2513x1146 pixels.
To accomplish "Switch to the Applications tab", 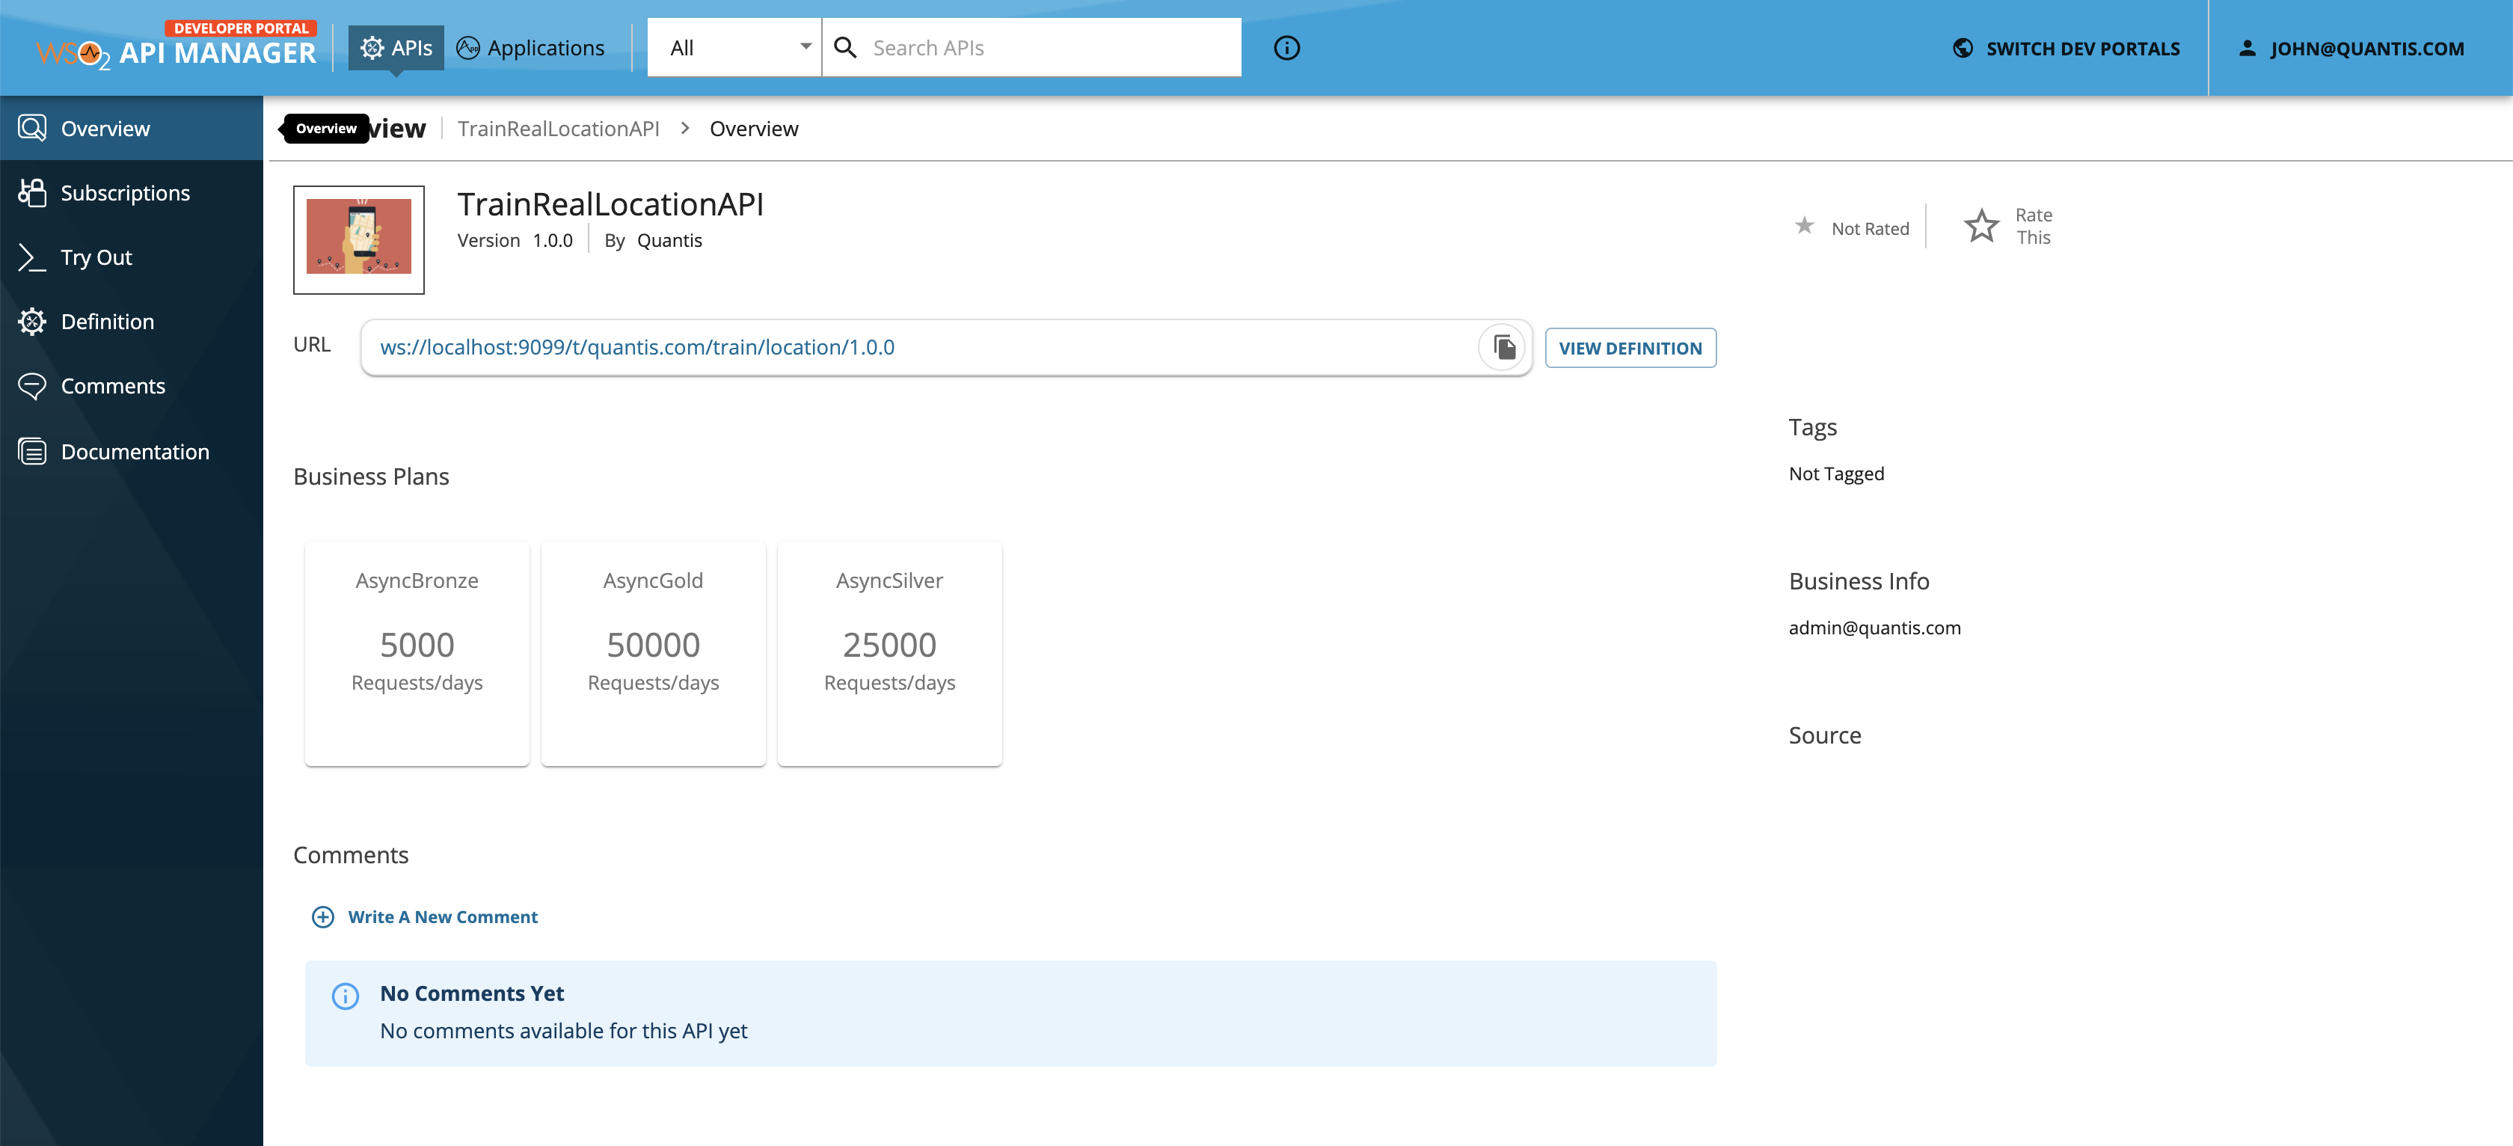I will 531,47.
